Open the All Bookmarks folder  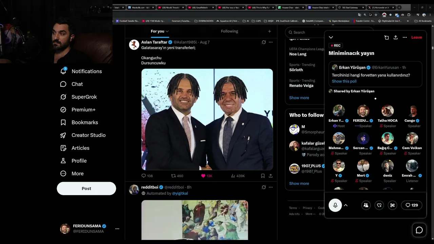point(423,21)
